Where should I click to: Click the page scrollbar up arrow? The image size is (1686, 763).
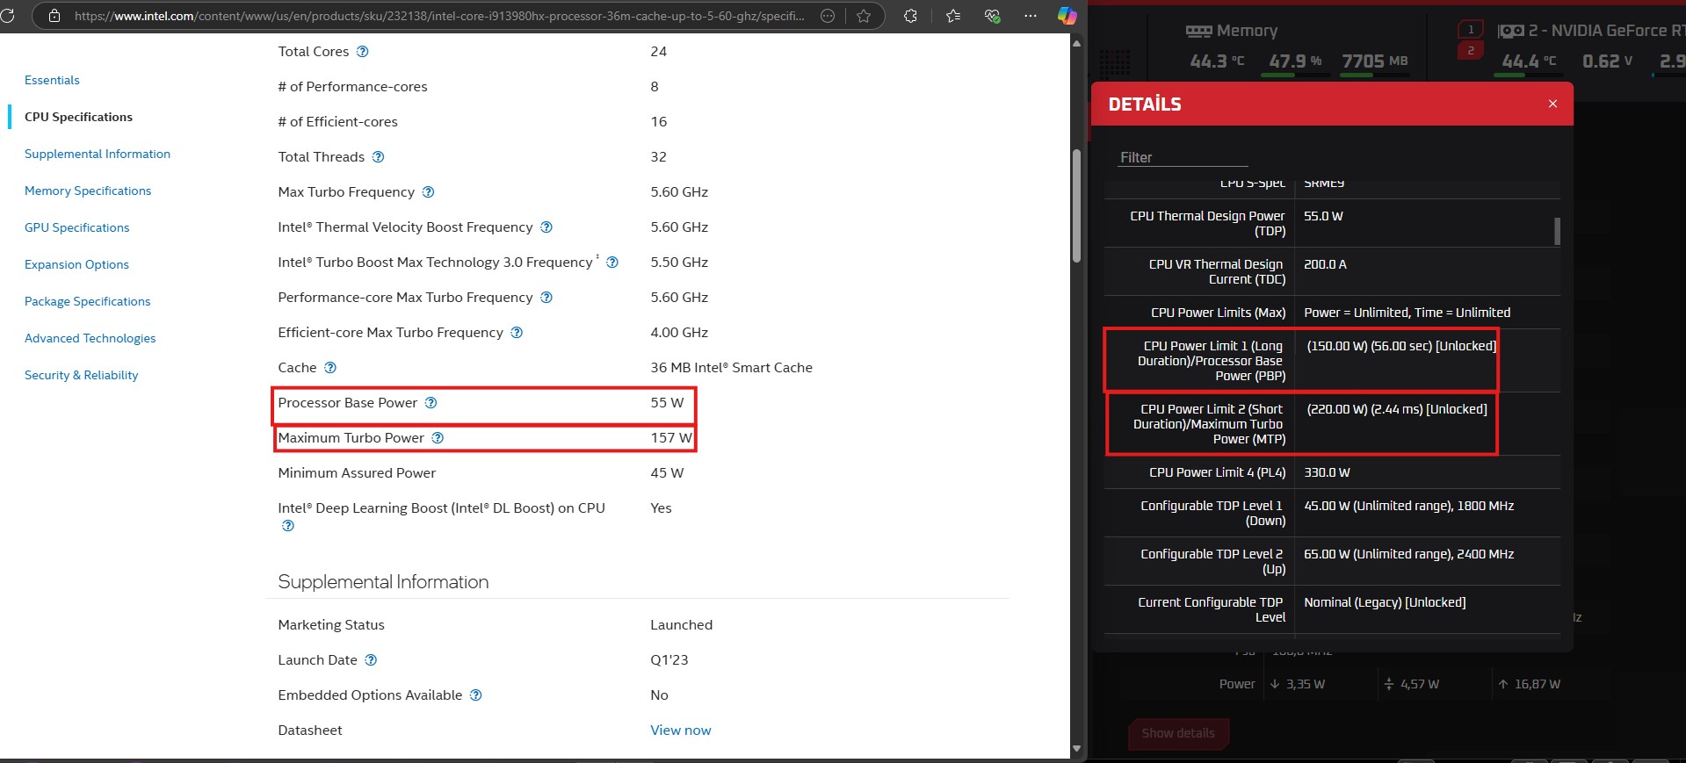1076,42
